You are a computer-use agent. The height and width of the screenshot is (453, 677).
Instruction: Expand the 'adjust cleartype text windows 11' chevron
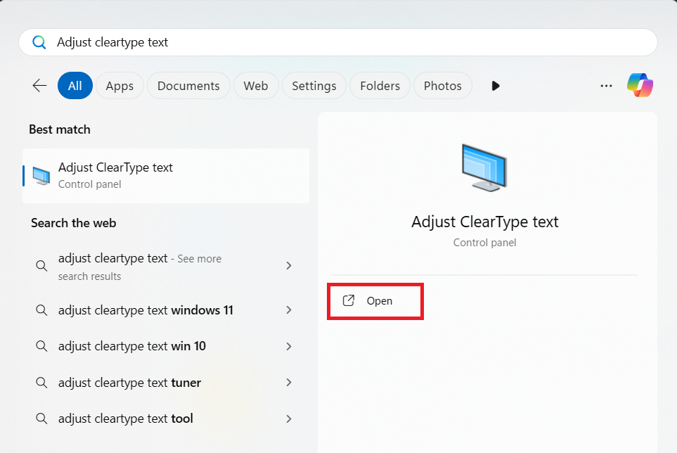click(288, 310)
